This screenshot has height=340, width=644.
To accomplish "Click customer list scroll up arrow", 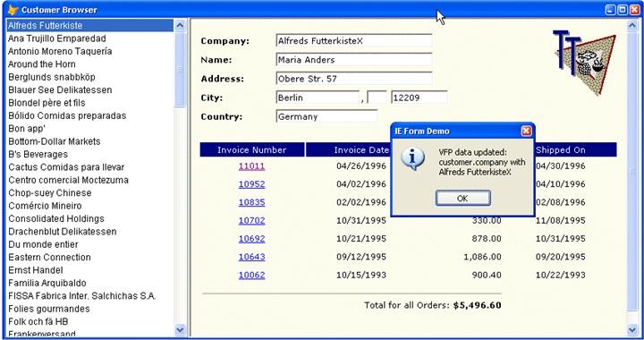I will pyautogui.click(x=180, y=25).
